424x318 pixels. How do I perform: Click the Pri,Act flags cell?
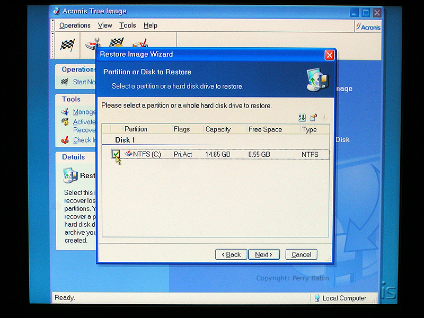(x=183, y=154)
